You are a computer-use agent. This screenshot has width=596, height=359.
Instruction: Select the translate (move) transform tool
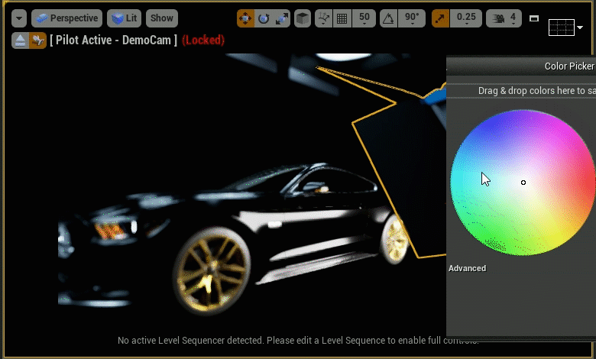pyautogui.click(x=246, y=18)
